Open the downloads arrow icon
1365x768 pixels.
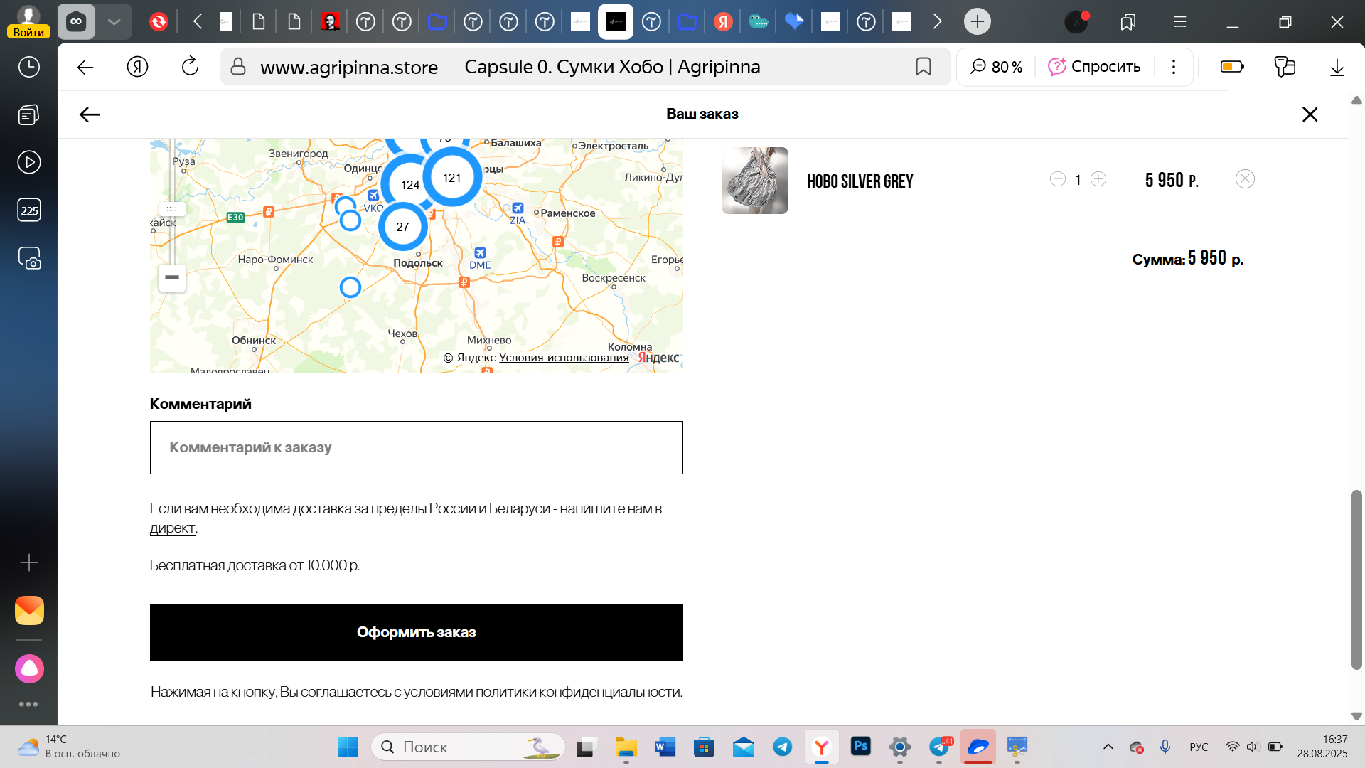tap(1337, 67)
